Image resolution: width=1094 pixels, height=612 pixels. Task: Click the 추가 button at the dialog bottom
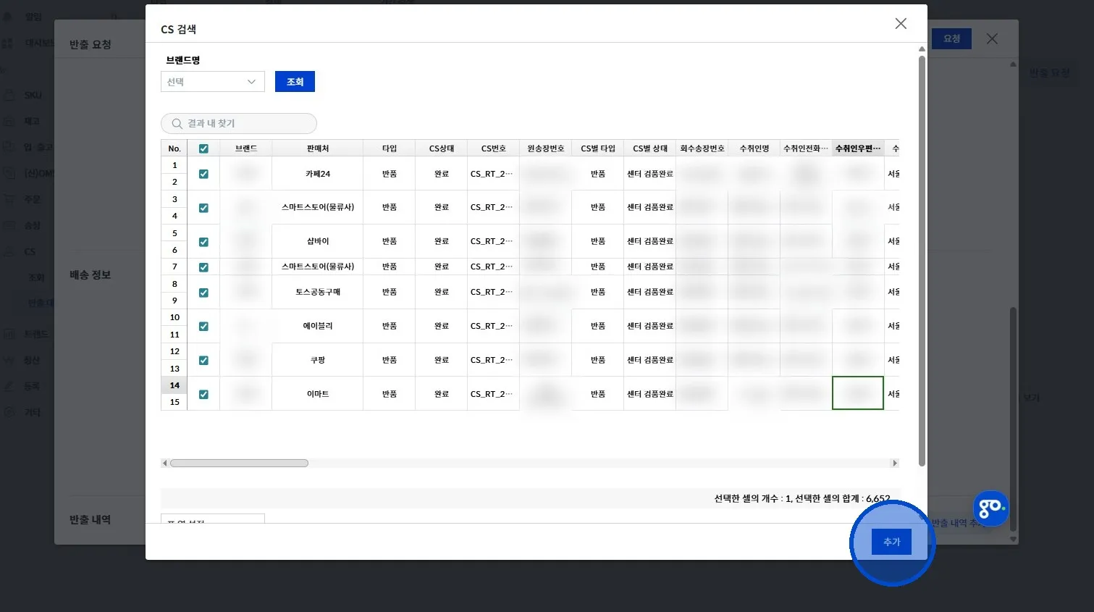click(891, 542)
